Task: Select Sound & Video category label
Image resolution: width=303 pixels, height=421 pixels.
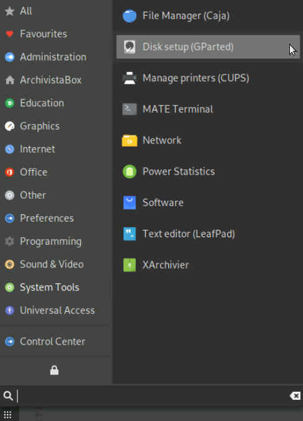Action: 52,265
